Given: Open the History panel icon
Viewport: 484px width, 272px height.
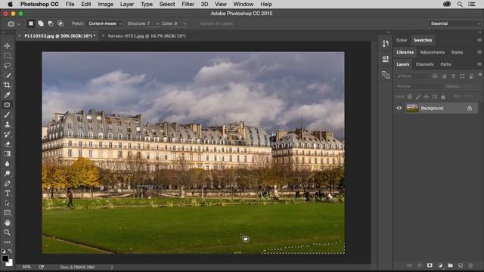Looking at the screenshot, I should pos(386,44).
